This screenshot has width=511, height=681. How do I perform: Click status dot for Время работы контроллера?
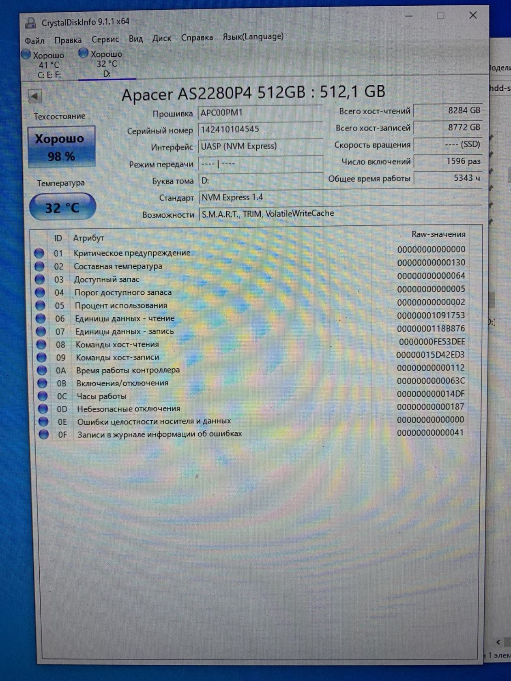coord(42,370)
